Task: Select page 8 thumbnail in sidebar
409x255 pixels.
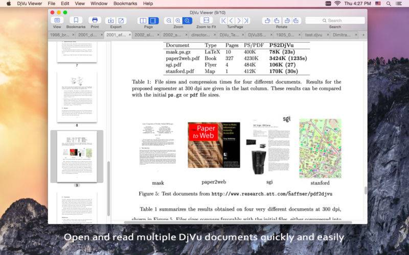Action: tap(77, 97)
